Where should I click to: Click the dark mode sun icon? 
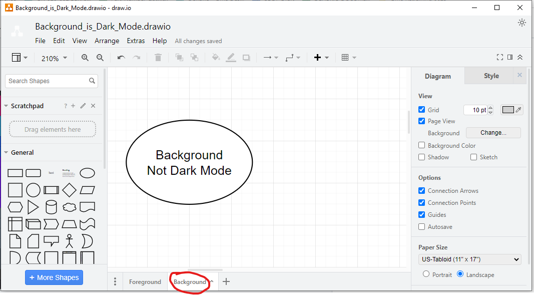tap(521, 22)
